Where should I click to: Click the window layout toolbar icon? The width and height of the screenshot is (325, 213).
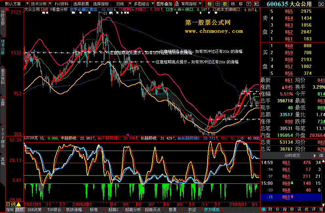coord(249,4)
